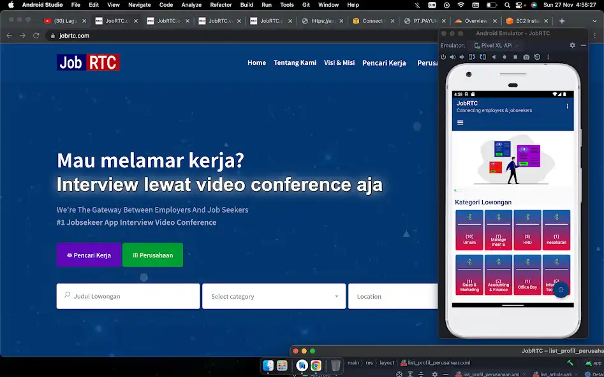Viewport: 604px width, 377px height.
Task: Go forward in Chrome browser
Action: tap(23, 36)
